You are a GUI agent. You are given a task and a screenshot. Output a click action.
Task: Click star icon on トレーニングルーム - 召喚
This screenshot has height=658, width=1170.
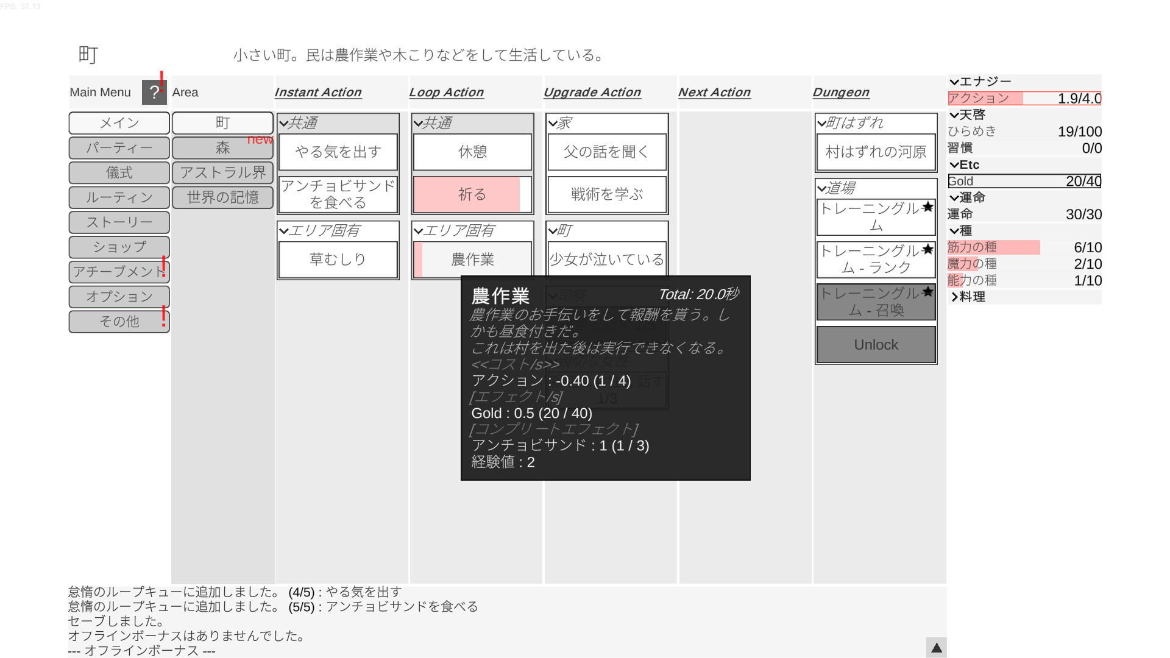tap(927, 291)
